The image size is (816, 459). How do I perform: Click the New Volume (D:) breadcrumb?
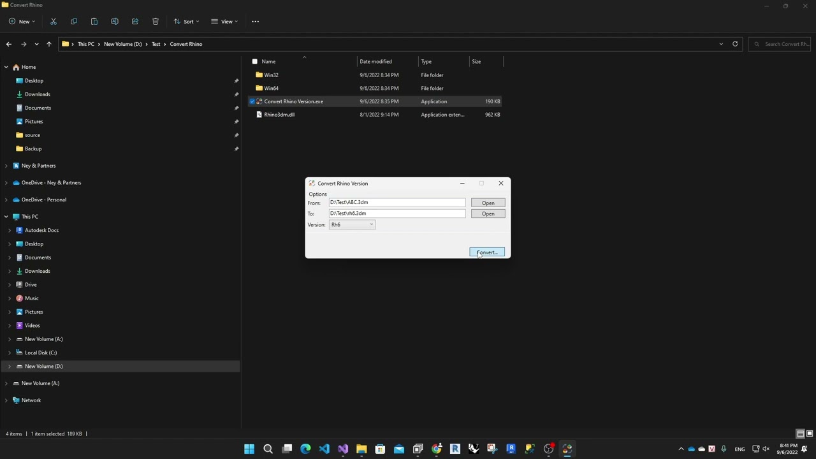tap(123, 44)
